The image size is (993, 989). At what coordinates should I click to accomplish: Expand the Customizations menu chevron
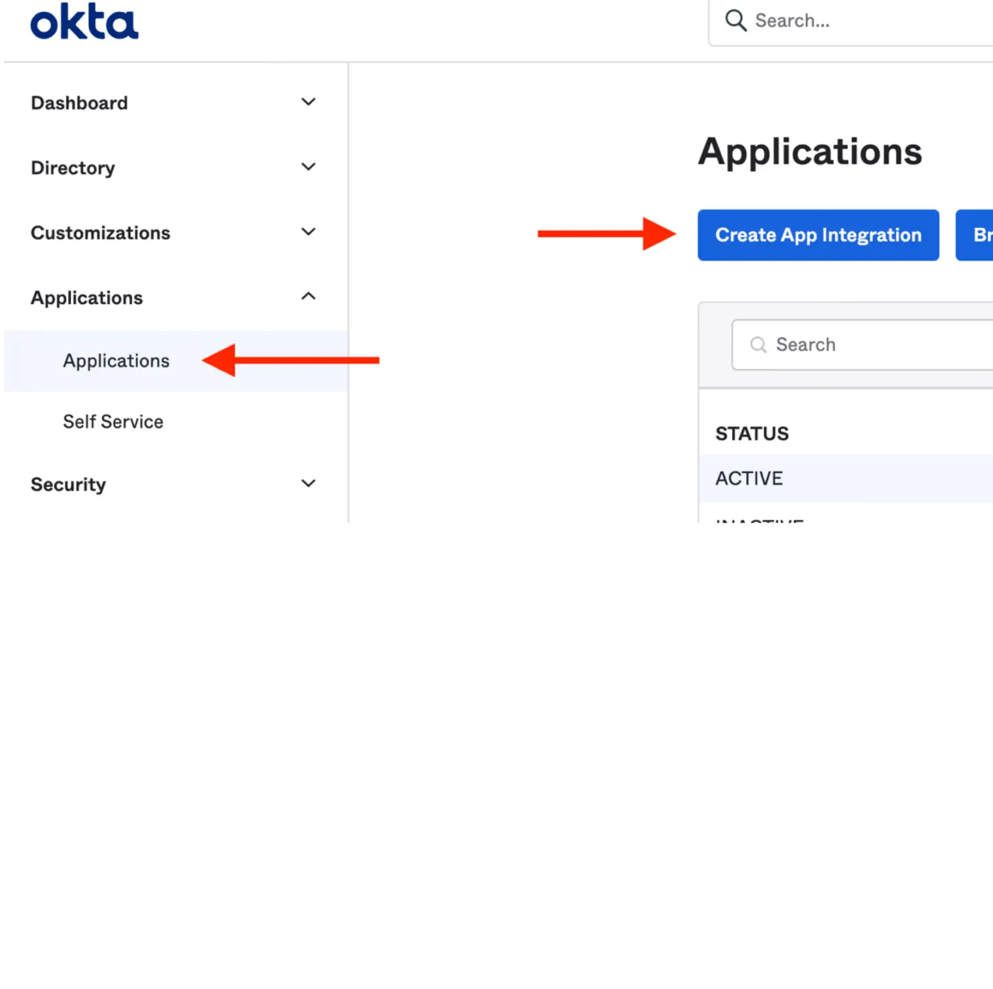pos(308,232)
